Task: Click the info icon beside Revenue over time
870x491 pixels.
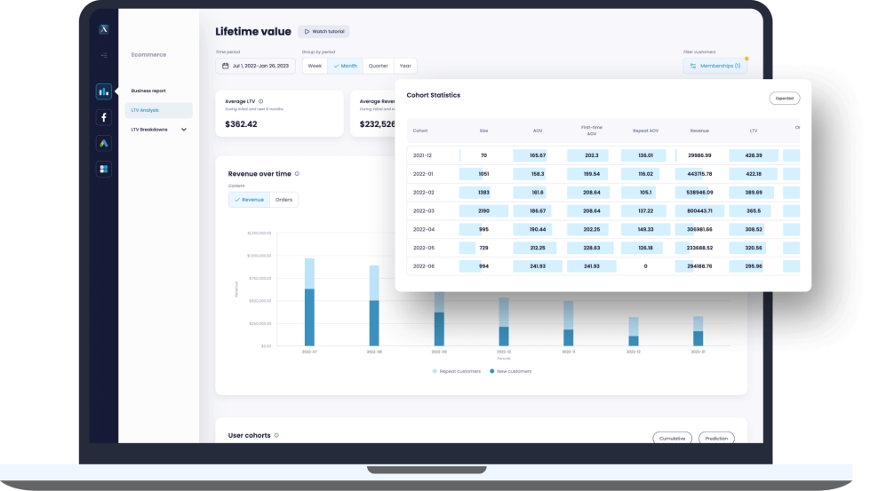Action: (x=297, y=174)
